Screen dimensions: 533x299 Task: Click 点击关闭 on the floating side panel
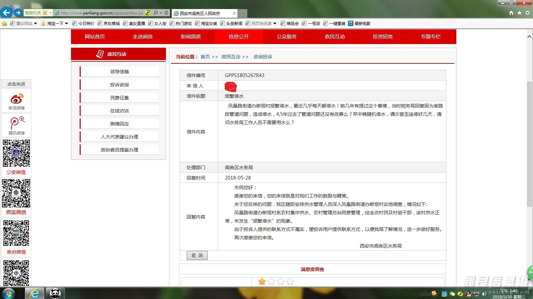16,84
